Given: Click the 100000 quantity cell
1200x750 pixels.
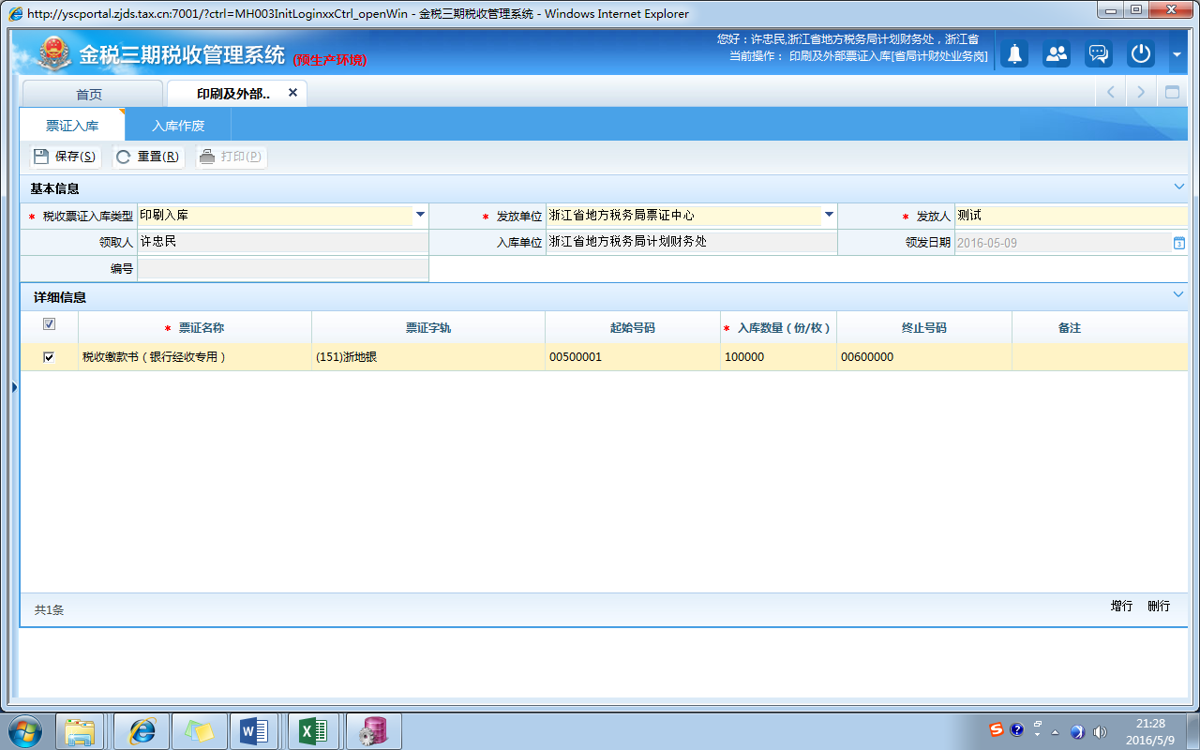Looking at the screenshot, I should [778, 357].
